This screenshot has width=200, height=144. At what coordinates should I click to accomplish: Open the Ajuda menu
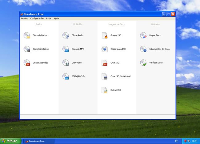pyautogui.click(x=56, y=19)
